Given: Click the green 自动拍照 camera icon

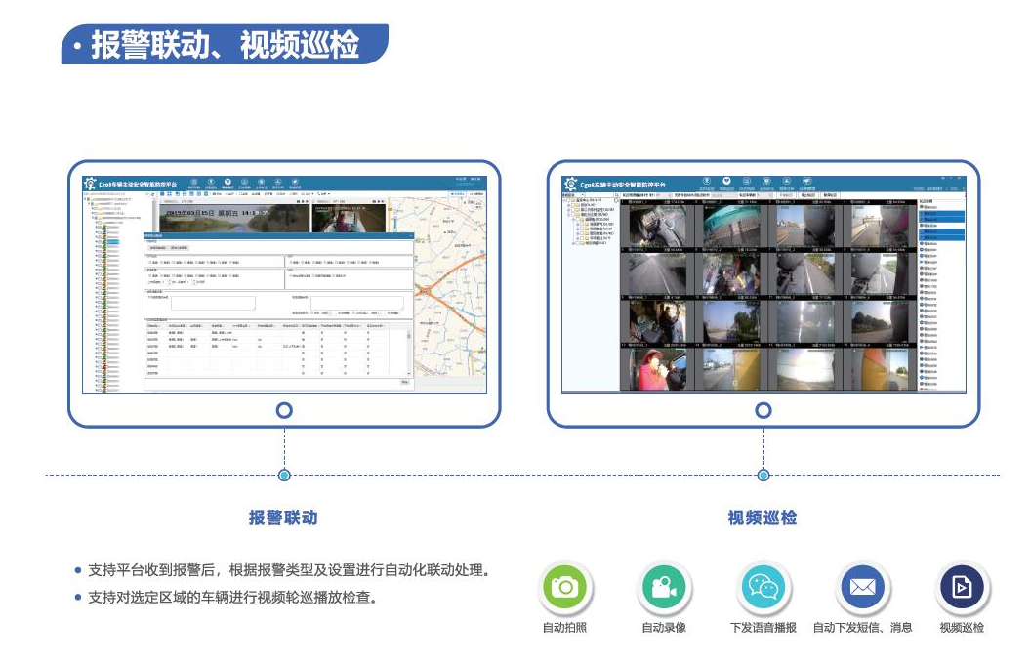Looking at the screenshot, I should click(x=567, y=587).
